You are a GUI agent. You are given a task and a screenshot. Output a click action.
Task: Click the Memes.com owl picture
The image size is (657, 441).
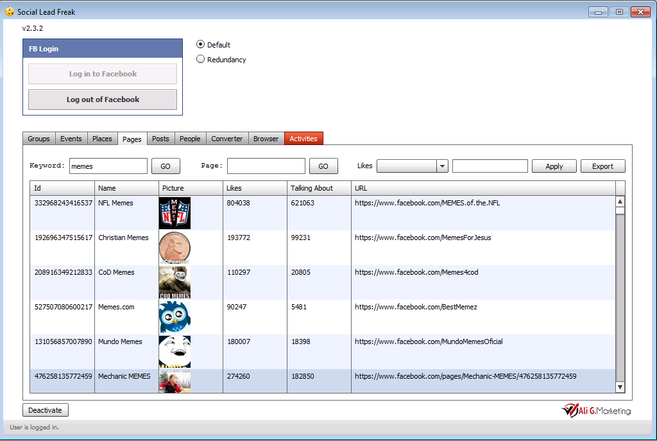click(175, 317)
